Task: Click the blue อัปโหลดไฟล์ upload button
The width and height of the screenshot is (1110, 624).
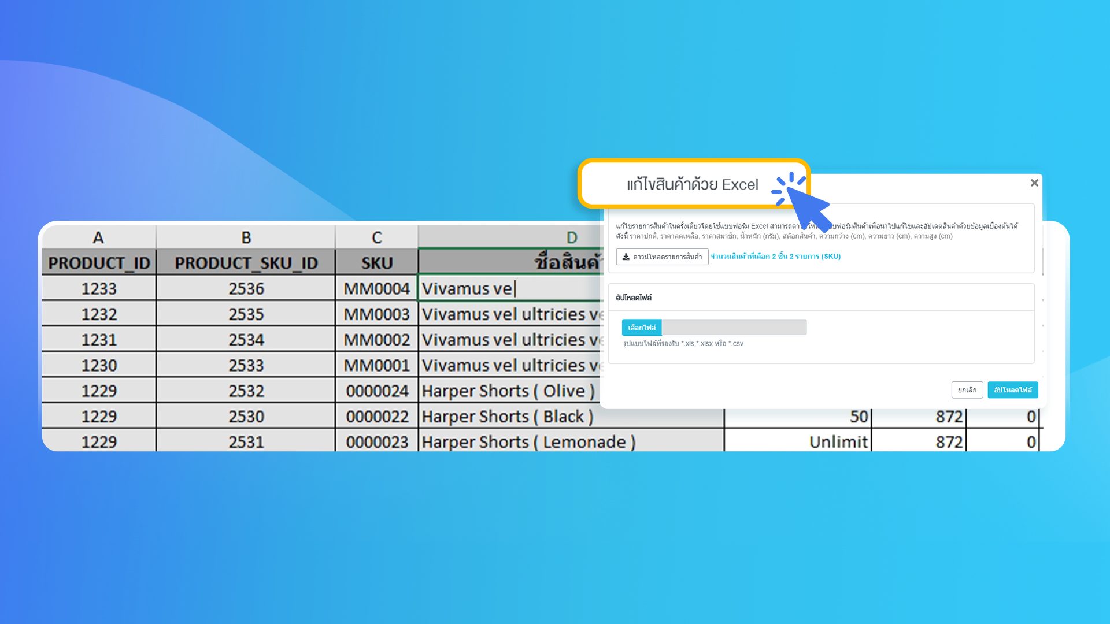Action: pos(1012,390)
